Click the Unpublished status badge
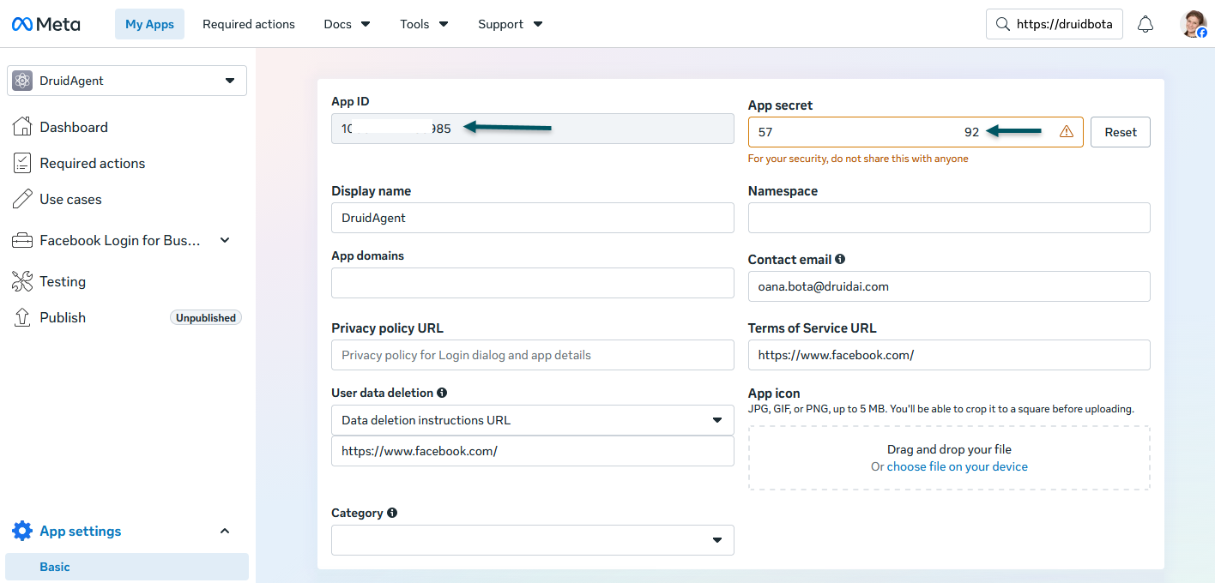Image resolution: width=1215 pixels, height=583 pixels. click(x=206, y=317)
